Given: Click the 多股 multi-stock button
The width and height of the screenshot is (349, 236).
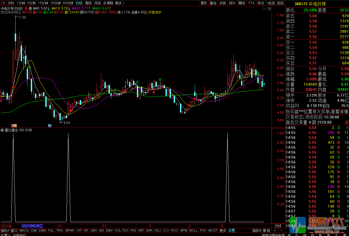Looking at the screenshot, I should pos(222,3).
